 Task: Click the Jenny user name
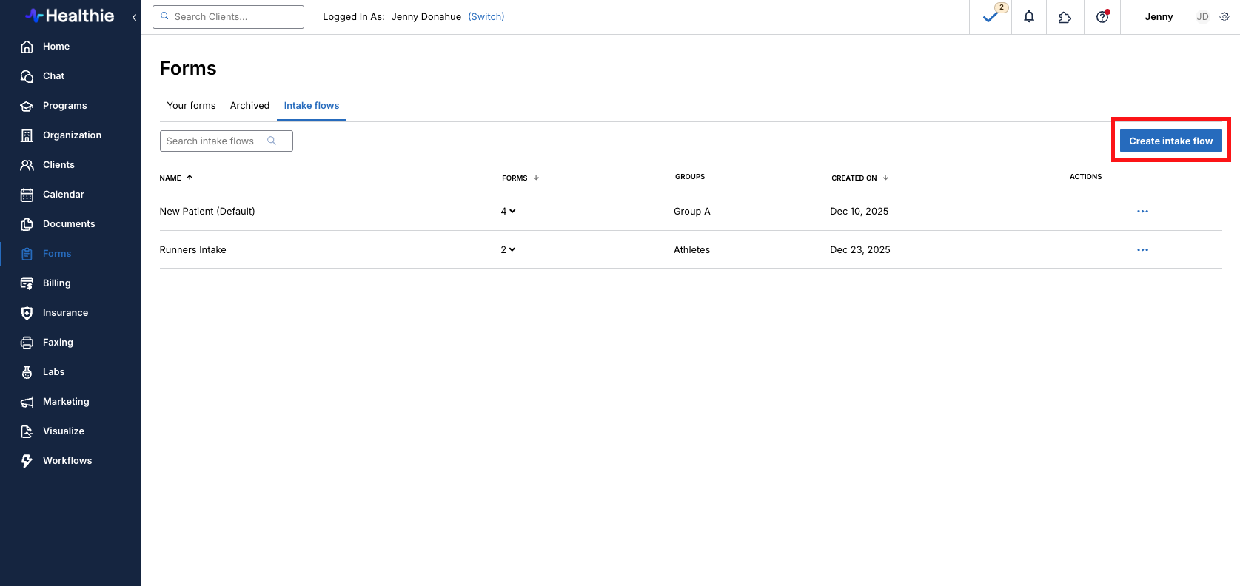1159,16
